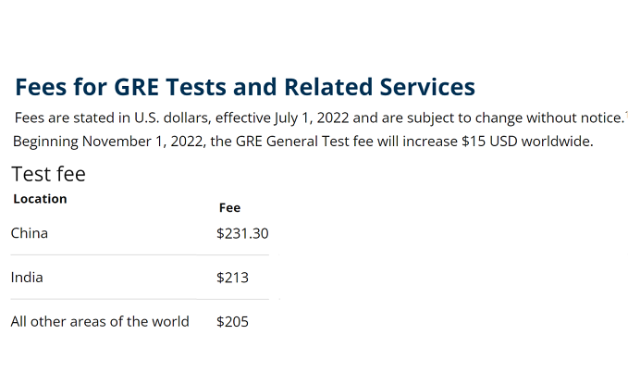Click the $231.30 fee value
Screen dimensions: 628x384
242,233
